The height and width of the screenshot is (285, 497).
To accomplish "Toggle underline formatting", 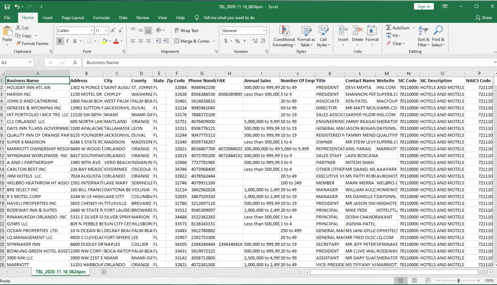I will coord(75,41).
